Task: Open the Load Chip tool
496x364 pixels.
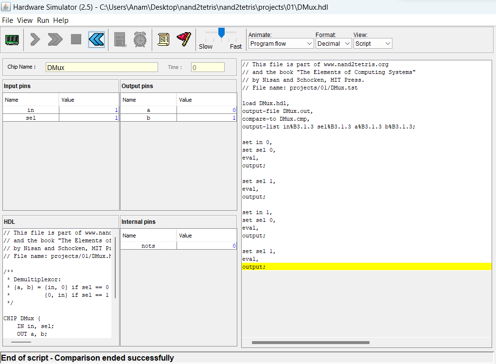Action: click(12, 40)
